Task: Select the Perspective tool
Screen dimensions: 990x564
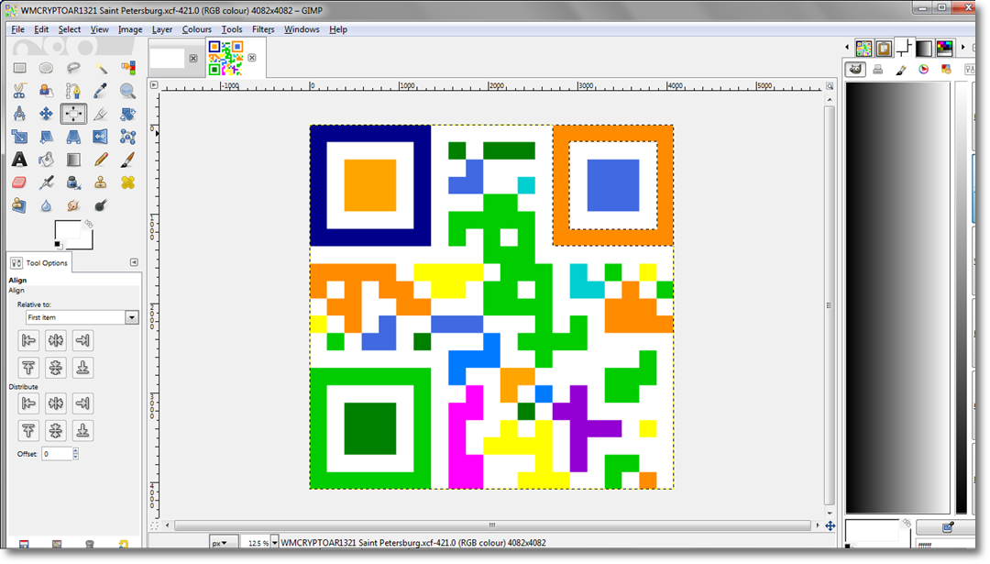Action: [73, 137]
